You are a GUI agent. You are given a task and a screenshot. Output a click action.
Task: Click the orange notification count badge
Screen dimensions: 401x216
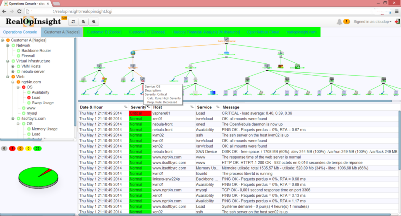click(x=346, y=21)
